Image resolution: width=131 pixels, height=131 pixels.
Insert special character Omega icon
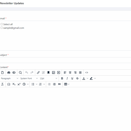(x=9, y=84)
